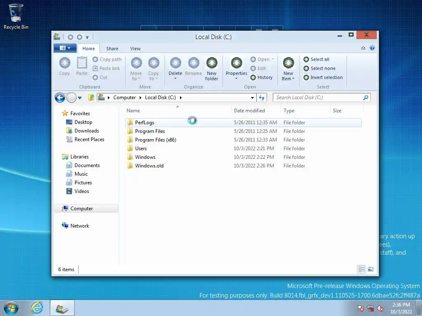Click the search magnifier icon
Image resolution: width=422 pixels, height=316 pixels.
(x=366, y=98)
